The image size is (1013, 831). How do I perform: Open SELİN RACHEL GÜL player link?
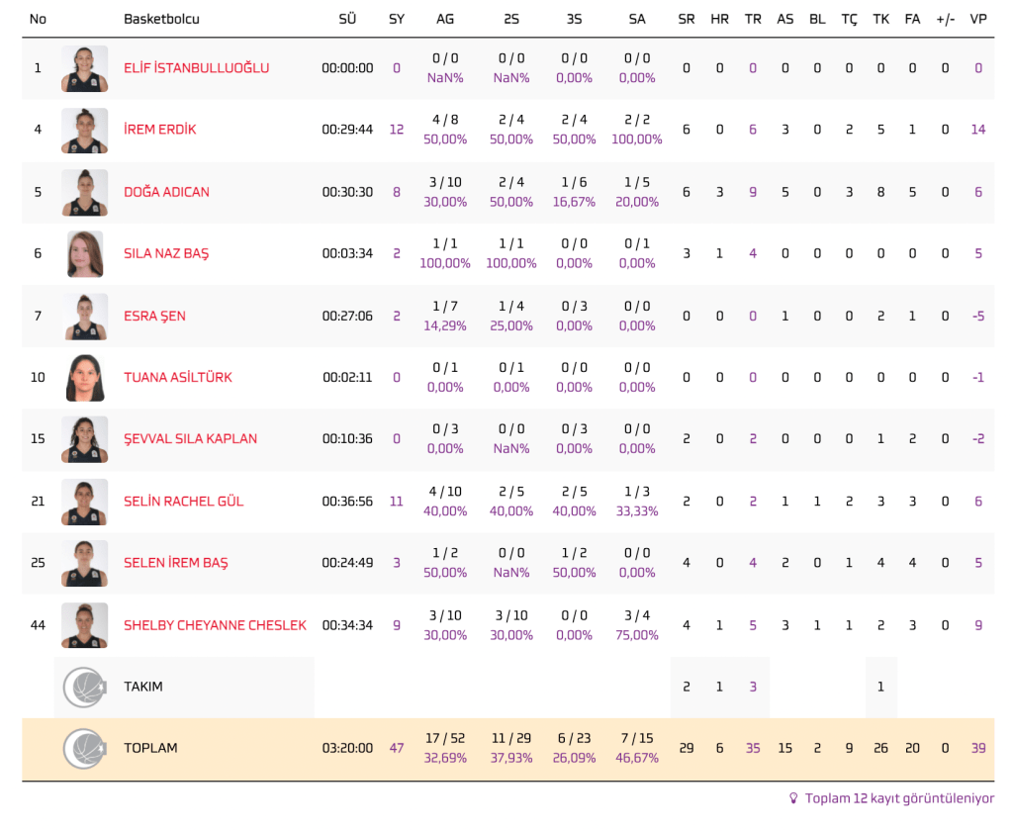[183, 502]
